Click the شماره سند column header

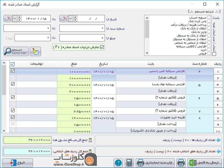pyautogui.click(x=200, y=64)
